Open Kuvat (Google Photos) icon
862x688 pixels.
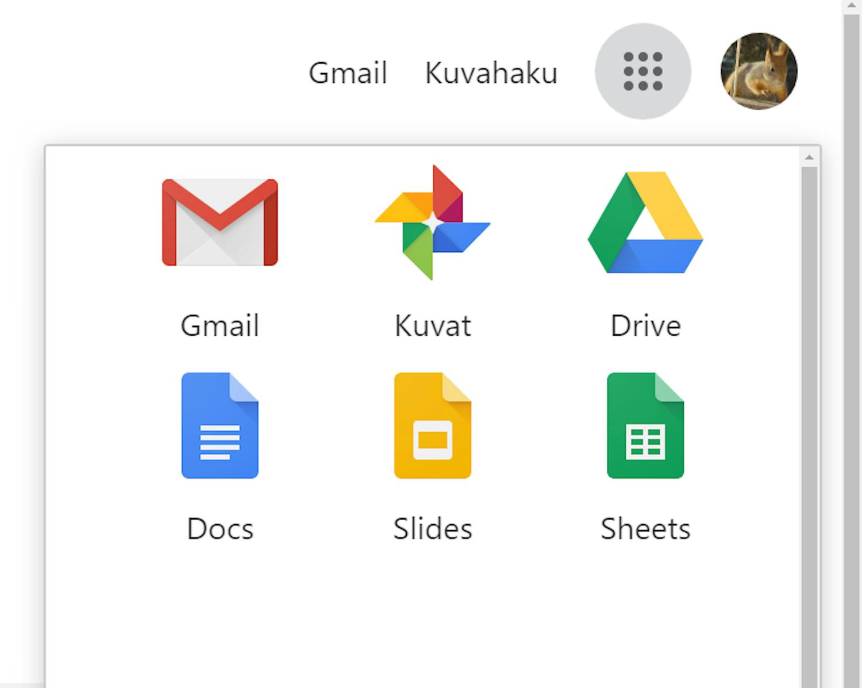point(432,222)
